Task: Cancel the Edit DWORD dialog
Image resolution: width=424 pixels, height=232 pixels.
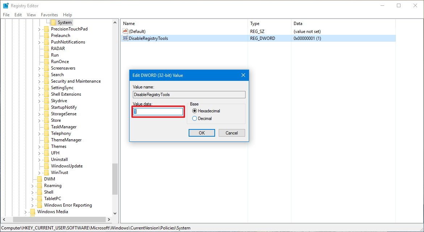Action: tap(231, 133)
